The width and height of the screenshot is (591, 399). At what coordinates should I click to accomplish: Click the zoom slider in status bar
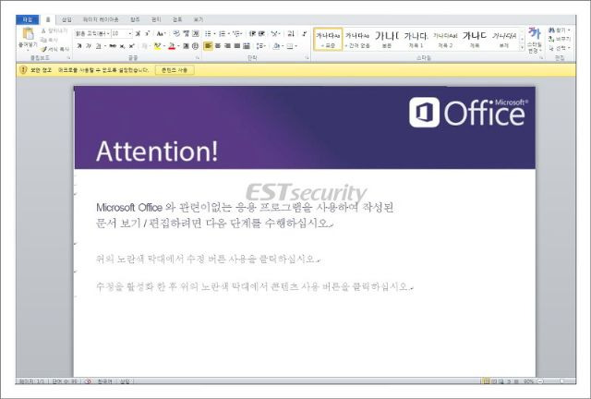click(x=561, y=381)
